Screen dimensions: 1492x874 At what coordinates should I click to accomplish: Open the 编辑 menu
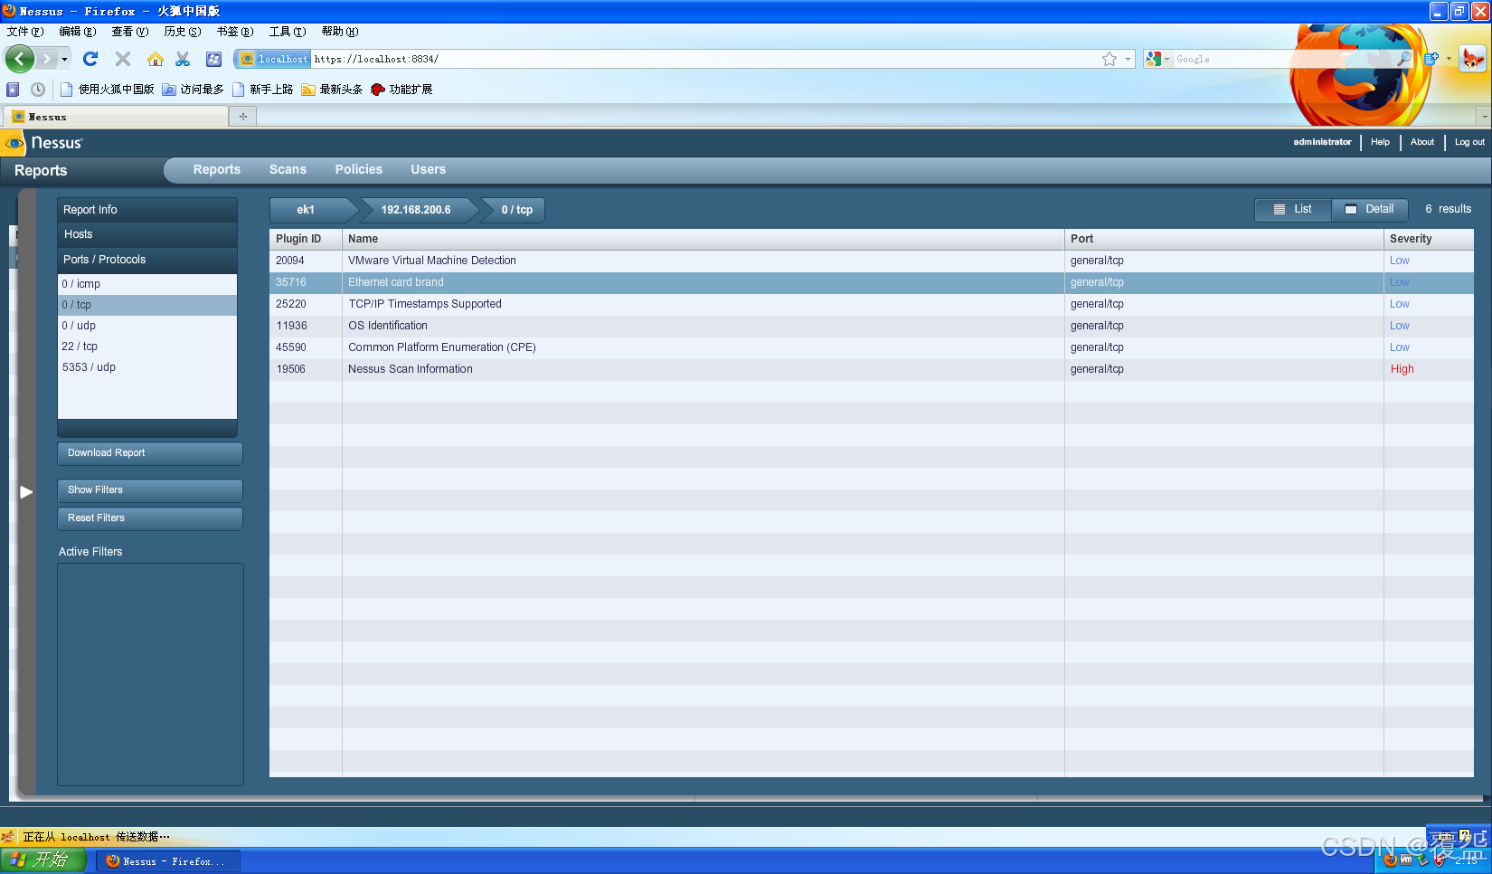pos(78,32)
